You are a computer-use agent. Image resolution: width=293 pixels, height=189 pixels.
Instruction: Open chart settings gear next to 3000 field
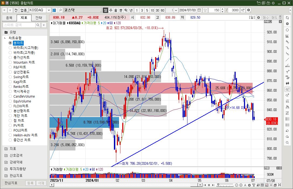point(249,10)
